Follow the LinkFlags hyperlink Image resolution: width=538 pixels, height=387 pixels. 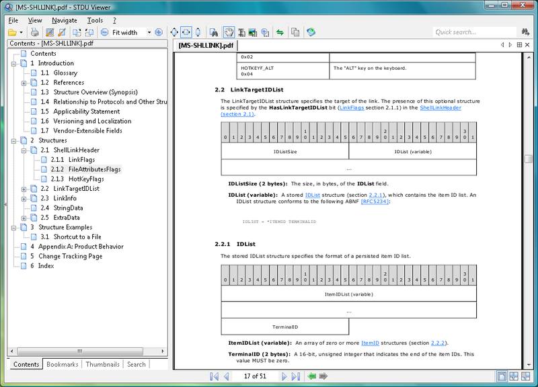tap(352, 107)
